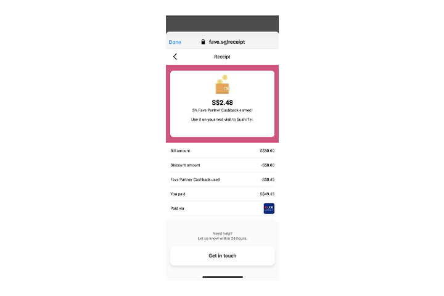
Task: Tap the dark gray area above the sheet
Action: [222, 23]
